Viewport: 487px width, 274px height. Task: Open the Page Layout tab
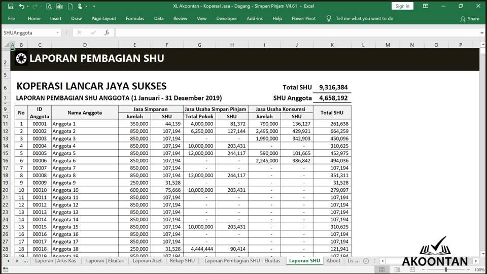coord(103,19)
